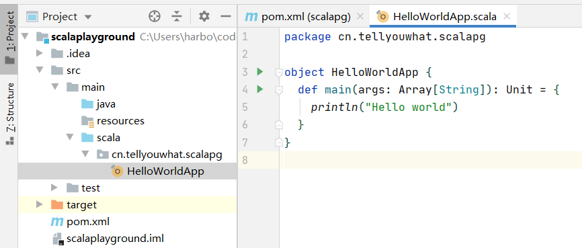
Task: Expand the target folder arrow
Action: (40, 204)
